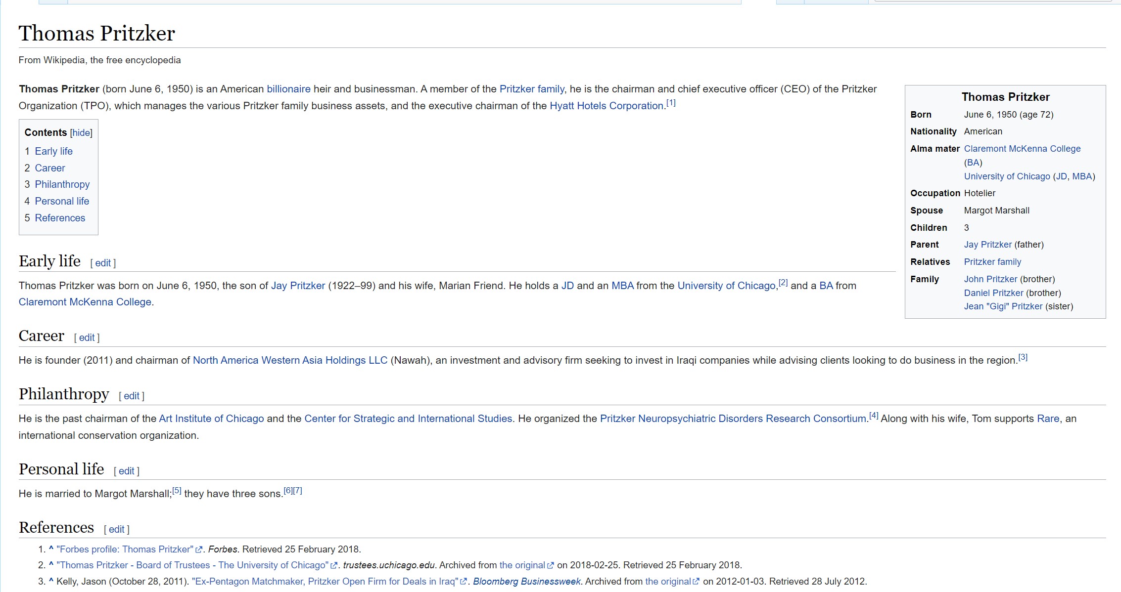Open Early life in Contents

[53, 151]
